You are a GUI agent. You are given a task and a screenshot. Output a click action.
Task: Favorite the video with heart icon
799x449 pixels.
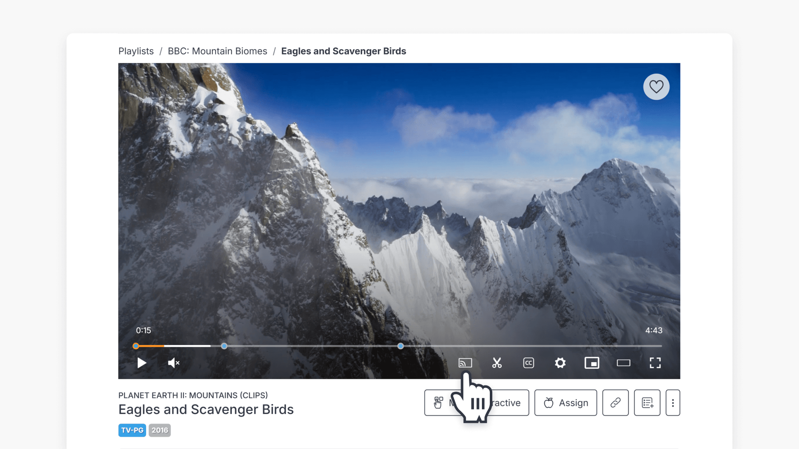(656, 87)
